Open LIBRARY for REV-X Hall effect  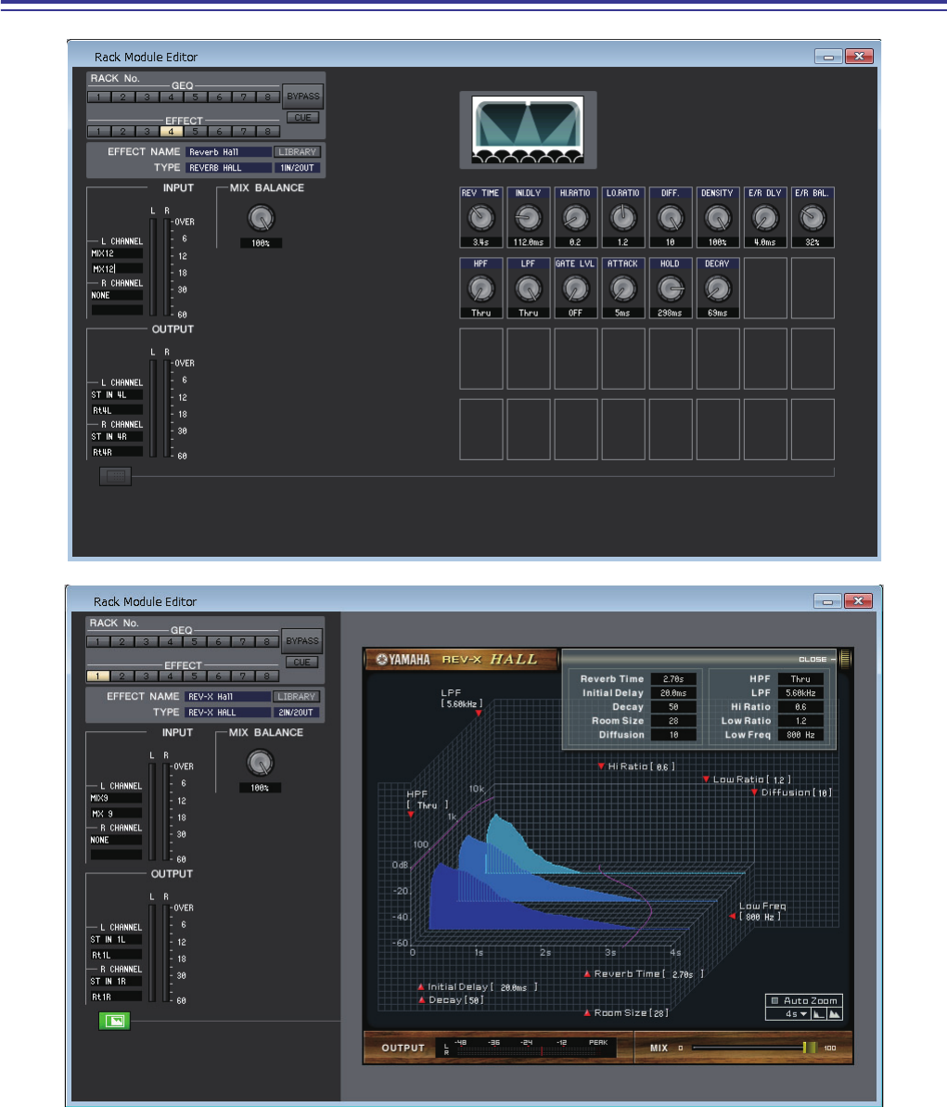[297, 697]
